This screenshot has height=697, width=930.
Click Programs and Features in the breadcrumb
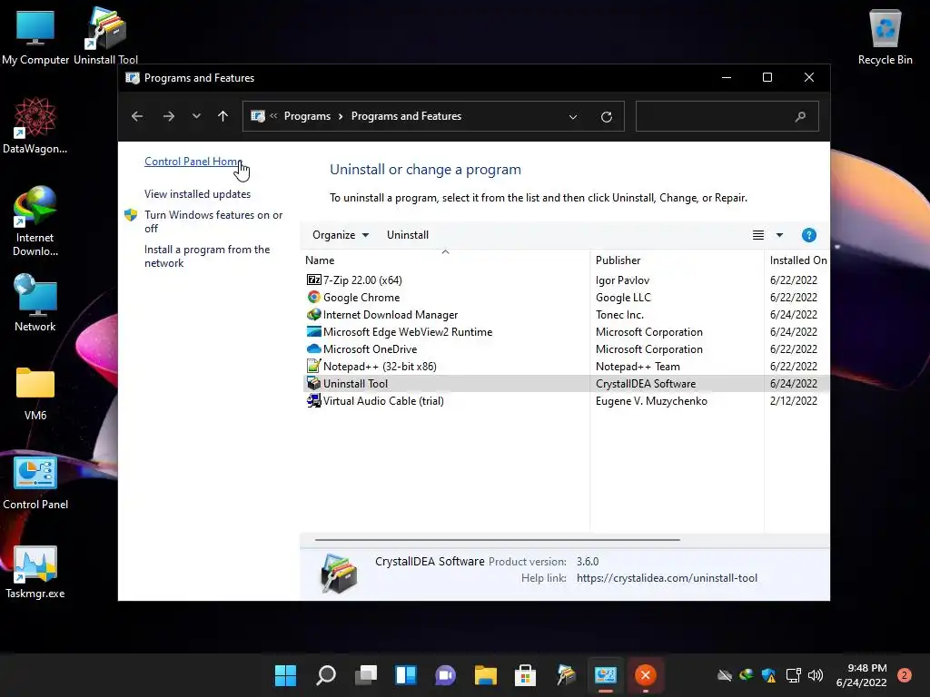click(x=406, y=116)
